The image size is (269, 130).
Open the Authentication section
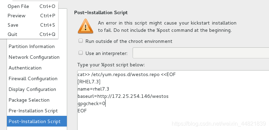click(37, 68)
